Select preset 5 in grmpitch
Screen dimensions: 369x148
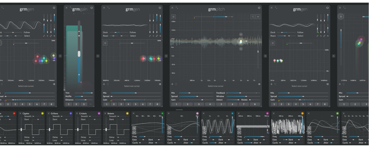tap(221, 104)
